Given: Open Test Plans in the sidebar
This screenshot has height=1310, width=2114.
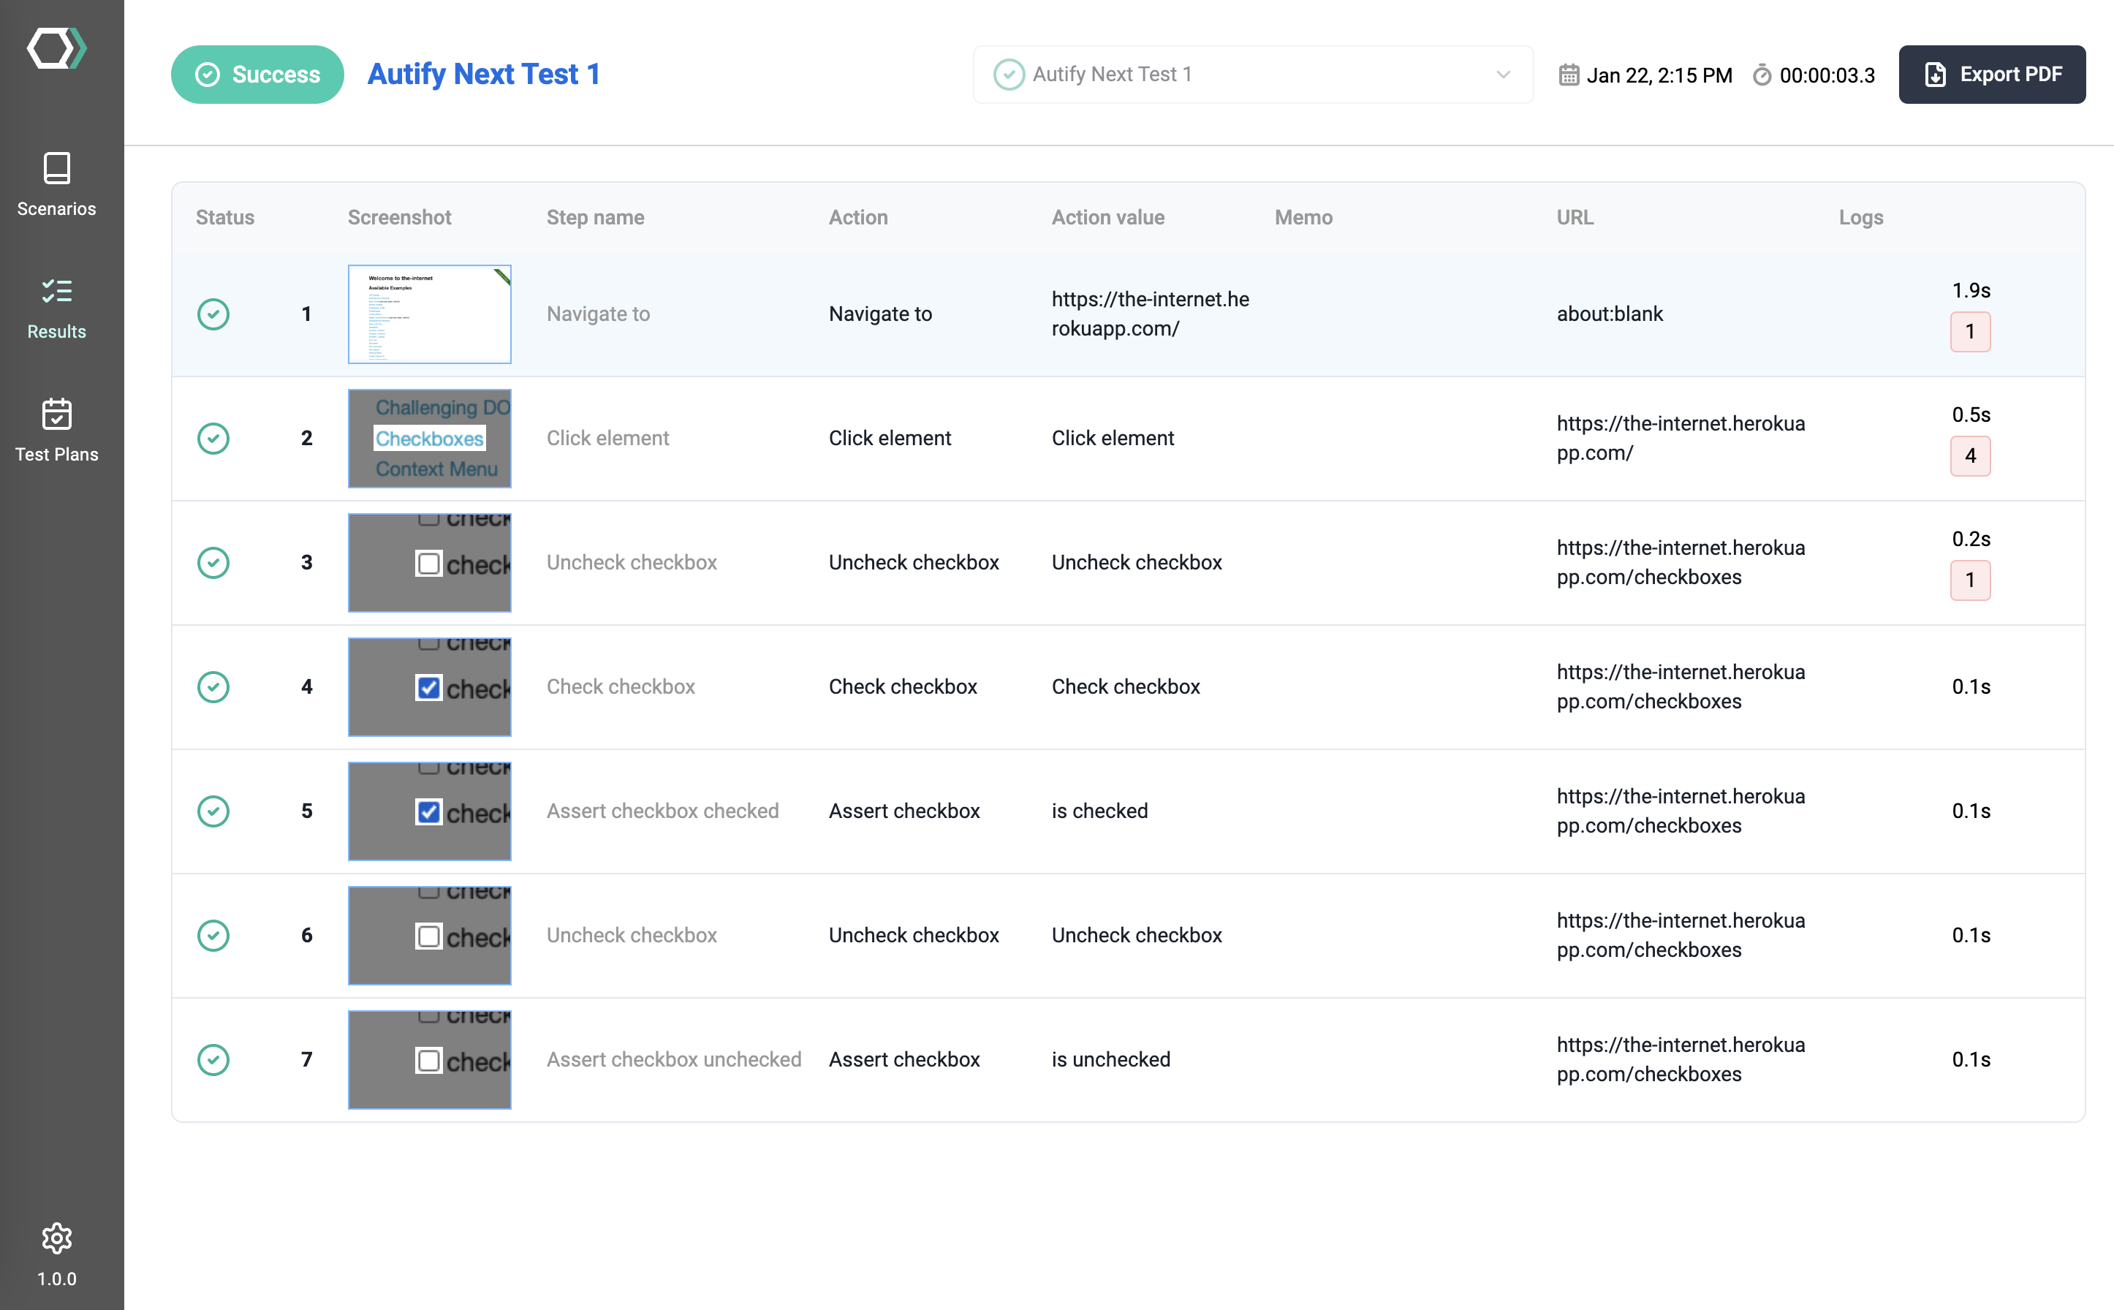Looking at the screenshot, I should (56, 430).
